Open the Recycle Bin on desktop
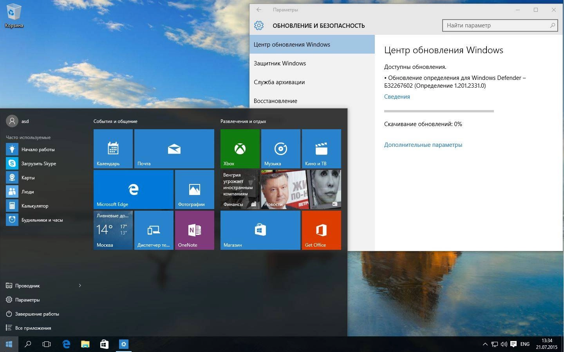Viewport: 564px width, 352px height. [x=14, y=16]
